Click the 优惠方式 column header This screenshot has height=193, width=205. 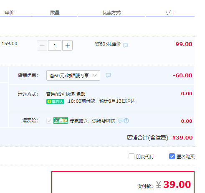[x=111, y=13]
